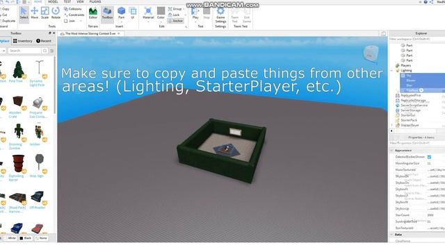445x250 pixels.
Task: Switch to the VIEW ribbon tab
Action: (81, 1)
